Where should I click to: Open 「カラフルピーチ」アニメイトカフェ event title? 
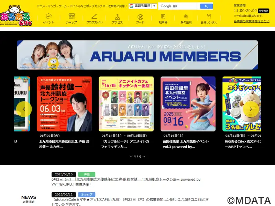tap(125, 144)
